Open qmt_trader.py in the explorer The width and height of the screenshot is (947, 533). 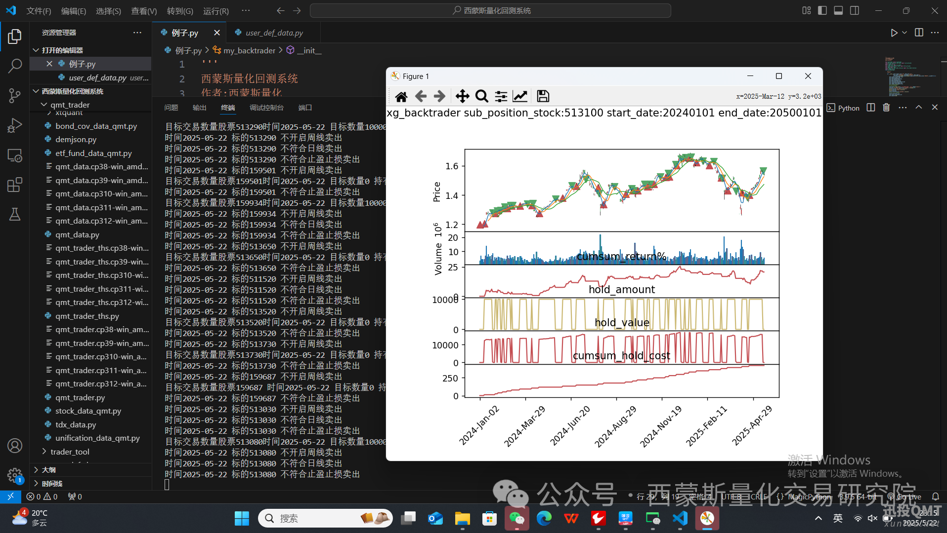[80, 397]
